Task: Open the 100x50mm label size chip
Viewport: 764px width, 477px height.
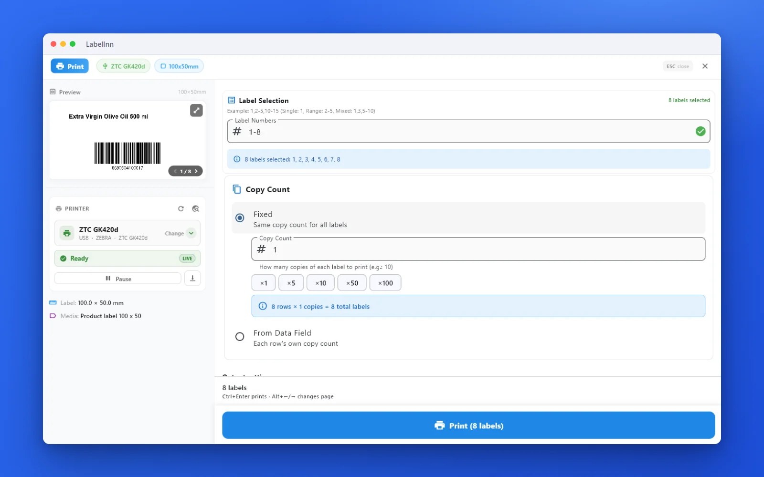Action: click(x=179, y=66)
